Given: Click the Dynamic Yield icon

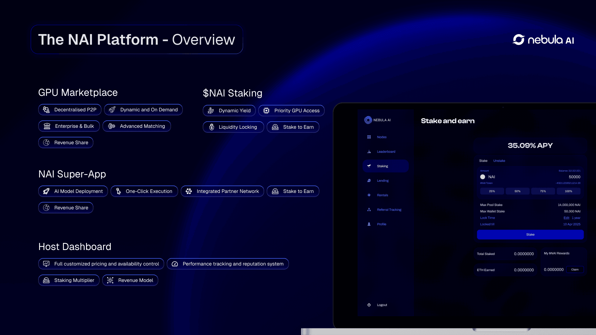Looking at the screenshot, I should tap(211, 111).
